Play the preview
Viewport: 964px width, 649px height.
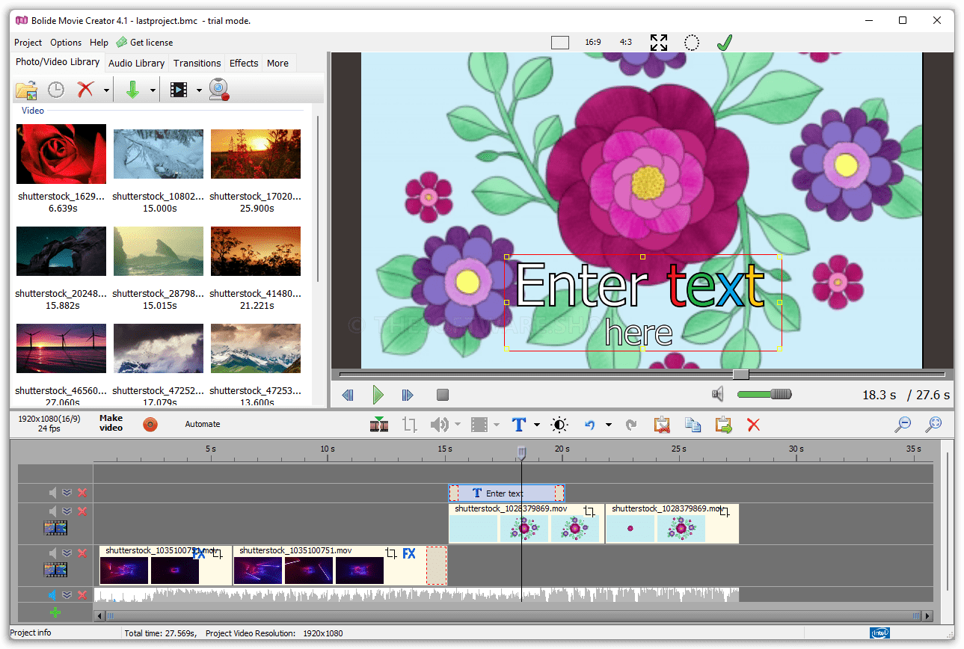[x=378, y=394]
